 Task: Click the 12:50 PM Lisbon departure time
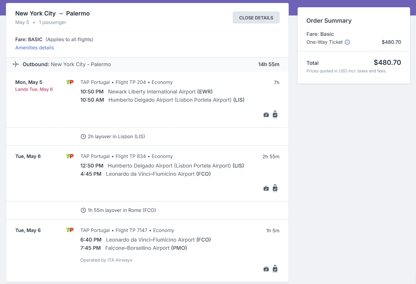(92, 166)
